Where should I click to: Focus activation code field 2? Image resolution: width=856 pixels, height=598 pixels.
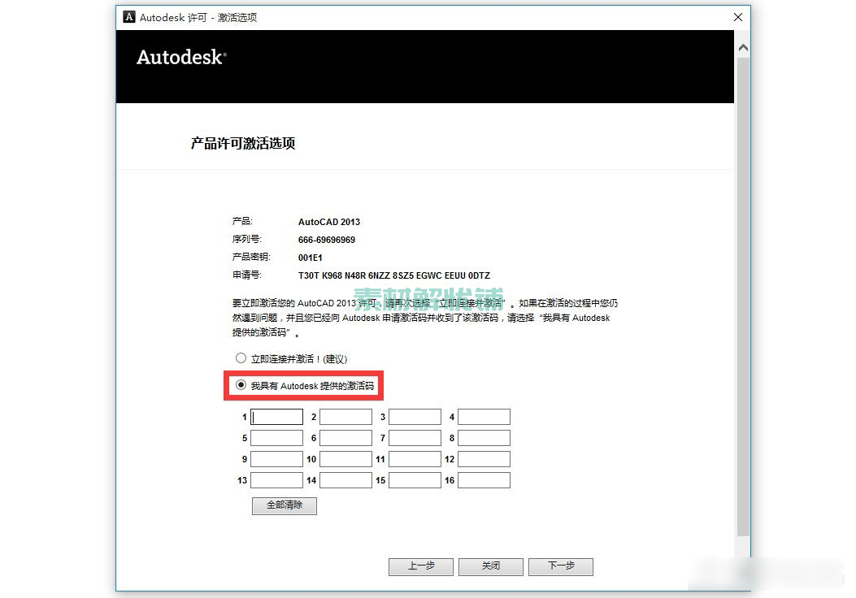345,417
